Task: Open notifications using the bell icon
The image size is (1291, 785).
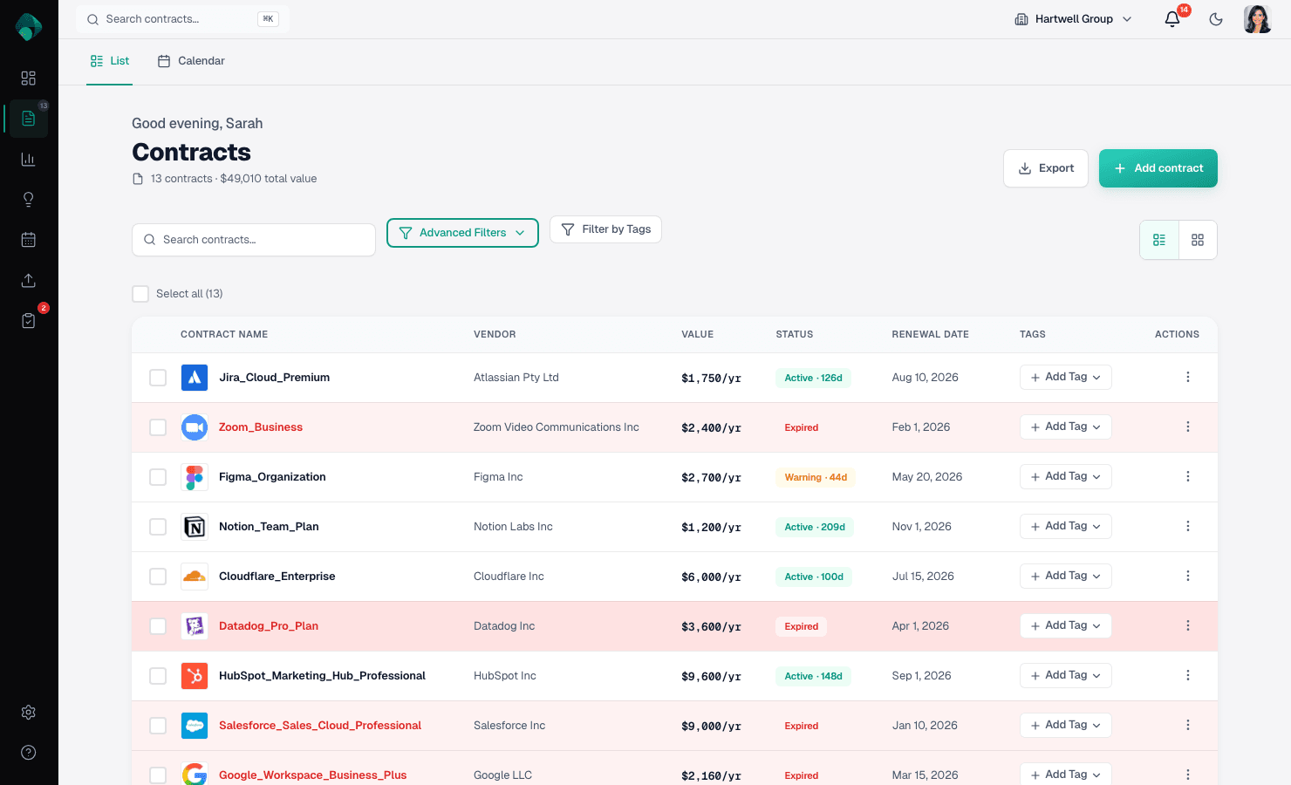Action: pyautogui.click(x=1171, y=18)
